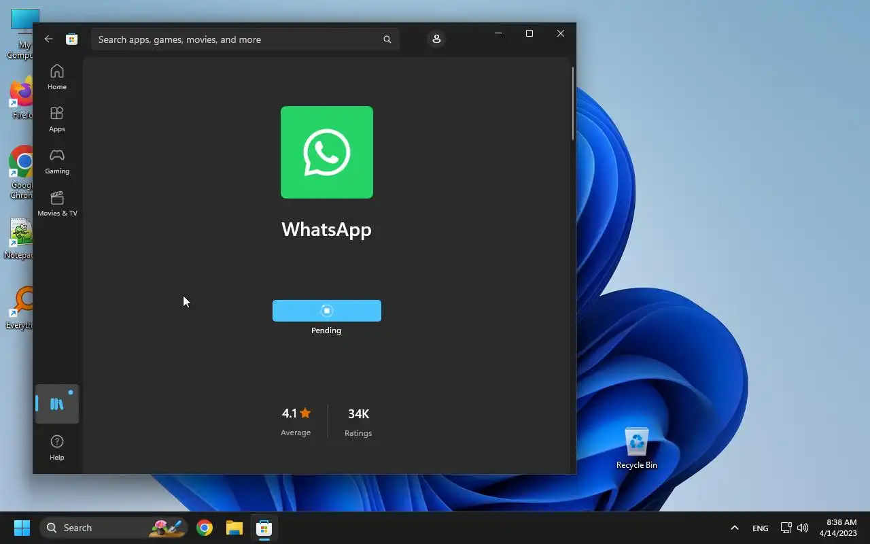Click the taskbar Search box

[112, 528]
